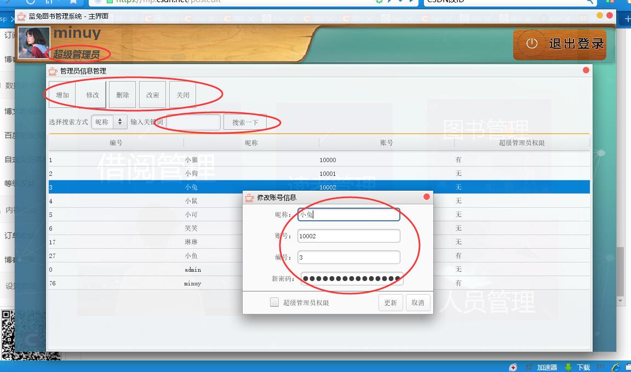
Task: Click the 账号 column header
Action: (x=386, y=142)
